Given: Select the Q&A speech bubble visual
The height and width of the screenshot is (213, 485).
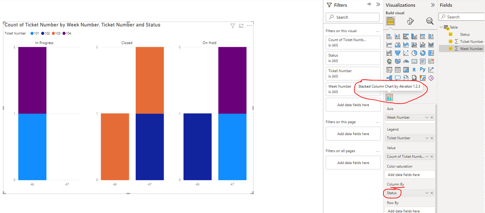Looking at the screenshot, I should coord(397,78).
